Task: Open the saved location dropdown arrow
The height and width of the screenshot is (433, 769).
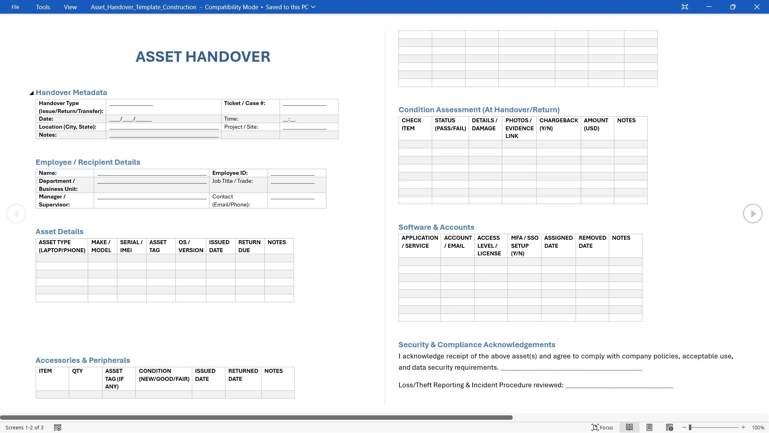Action: [x=313, y=7]
